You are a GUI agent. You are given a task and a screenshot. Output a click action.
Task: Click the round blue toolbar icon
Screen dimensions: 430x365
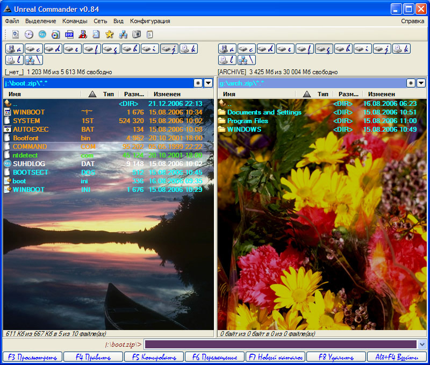(42, 34)
